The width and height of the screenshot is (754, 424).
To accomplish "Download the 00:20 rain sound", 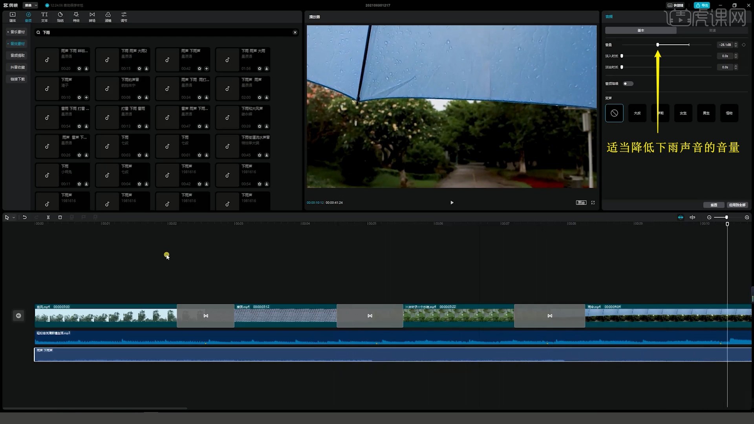I will click(86, 69).
